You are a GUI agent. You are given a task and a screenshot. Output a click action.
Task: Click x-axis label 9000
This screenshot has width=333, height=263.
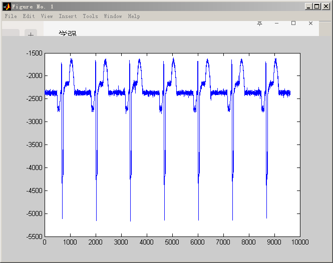[x=274, y=242]
